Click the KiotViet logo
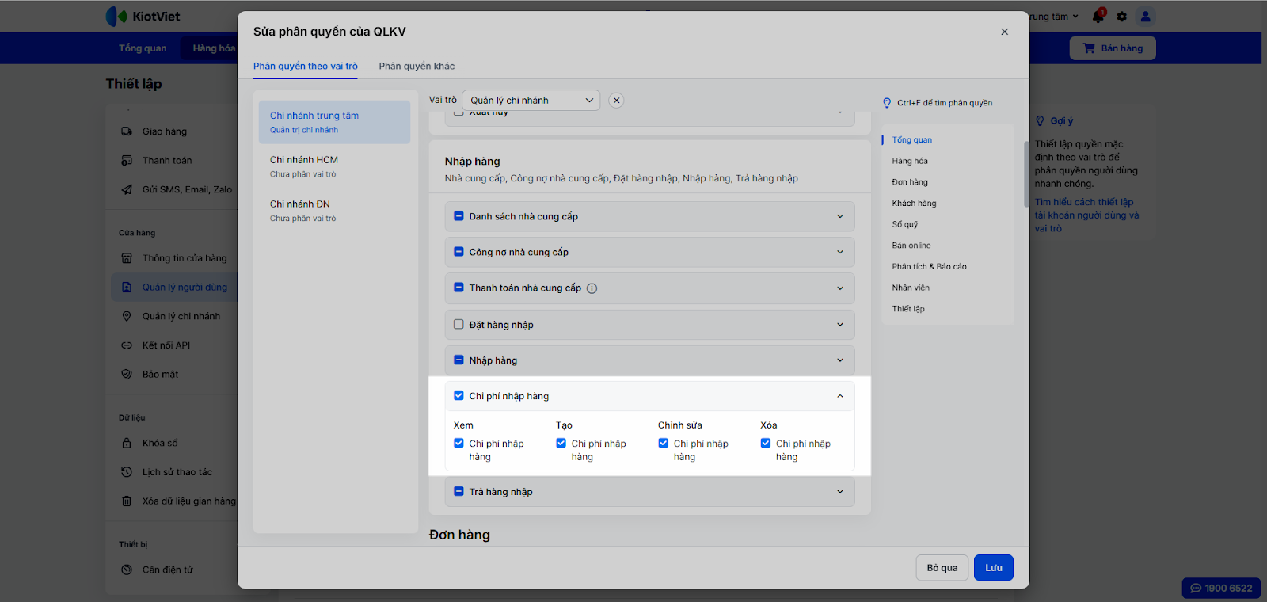 coord(143,16)
